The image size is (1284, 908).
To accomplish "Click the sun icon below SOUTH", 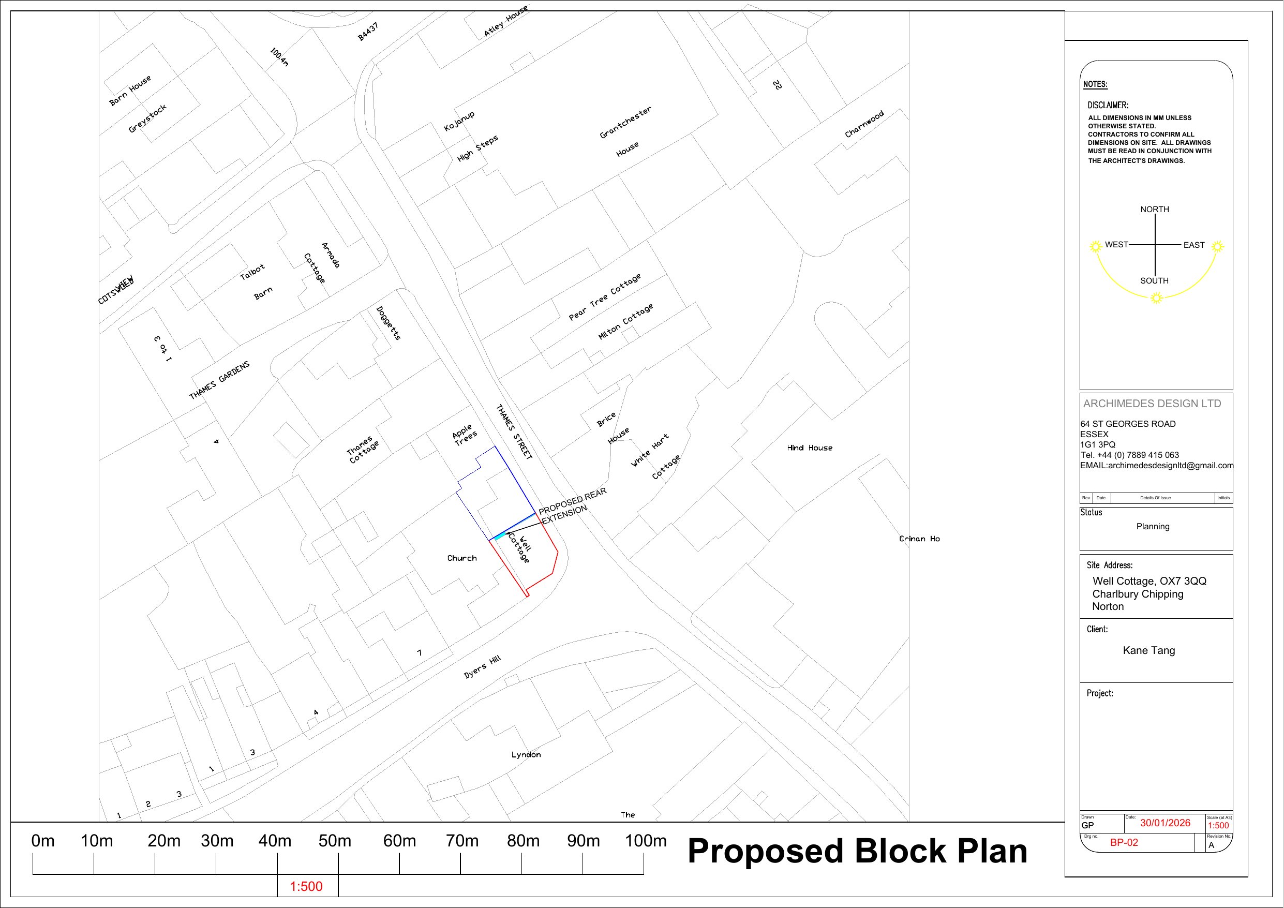I will [x=1157, y=298].
